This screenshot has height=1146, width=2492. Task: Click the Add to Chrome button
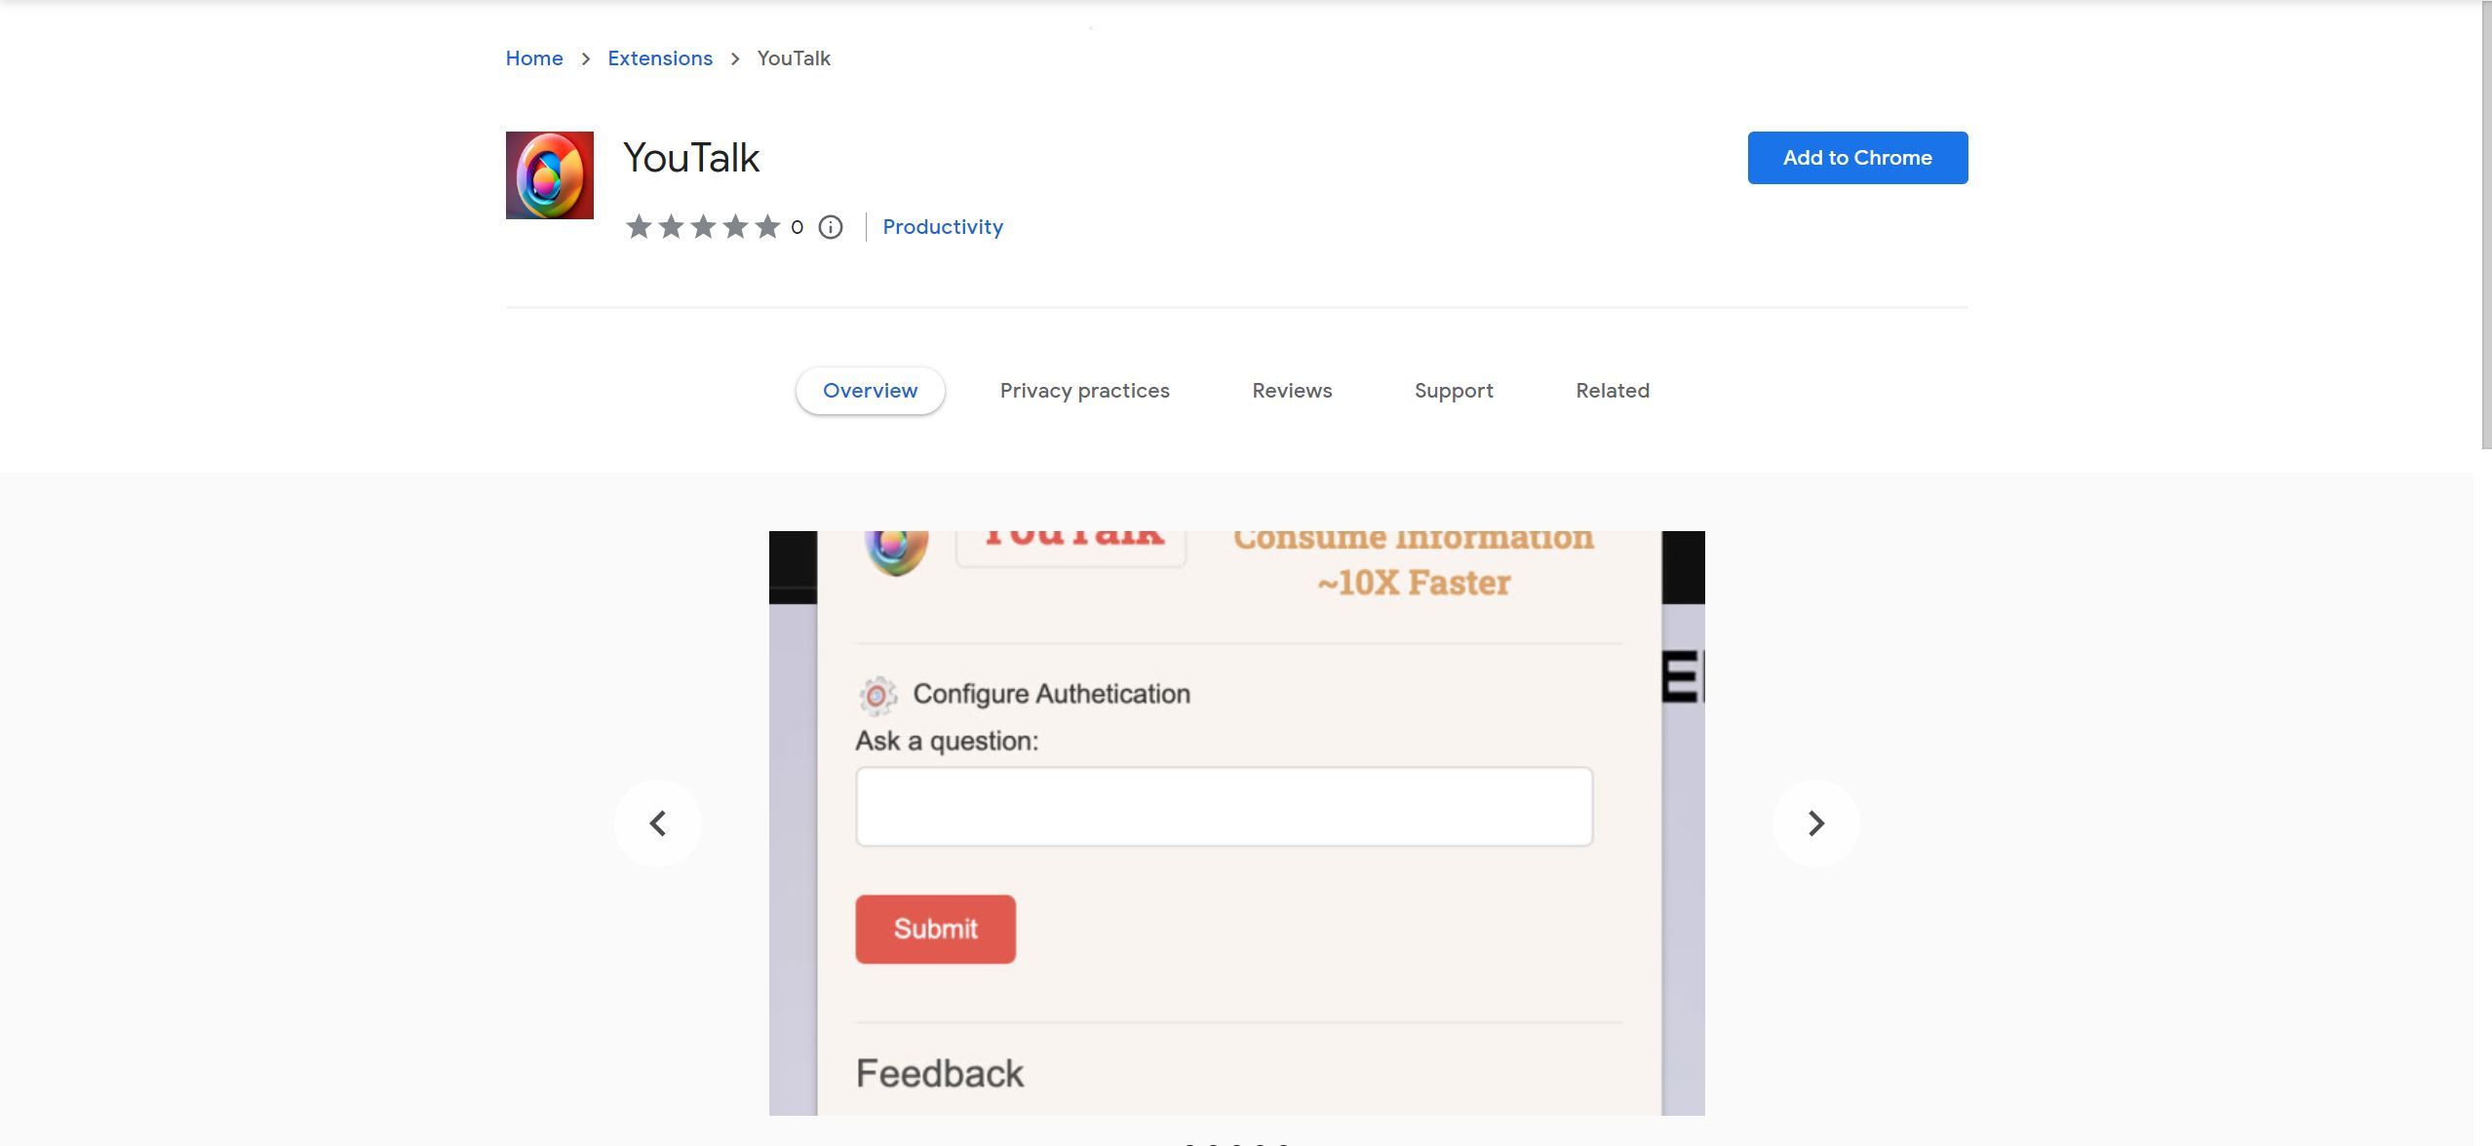(1856, 157)
